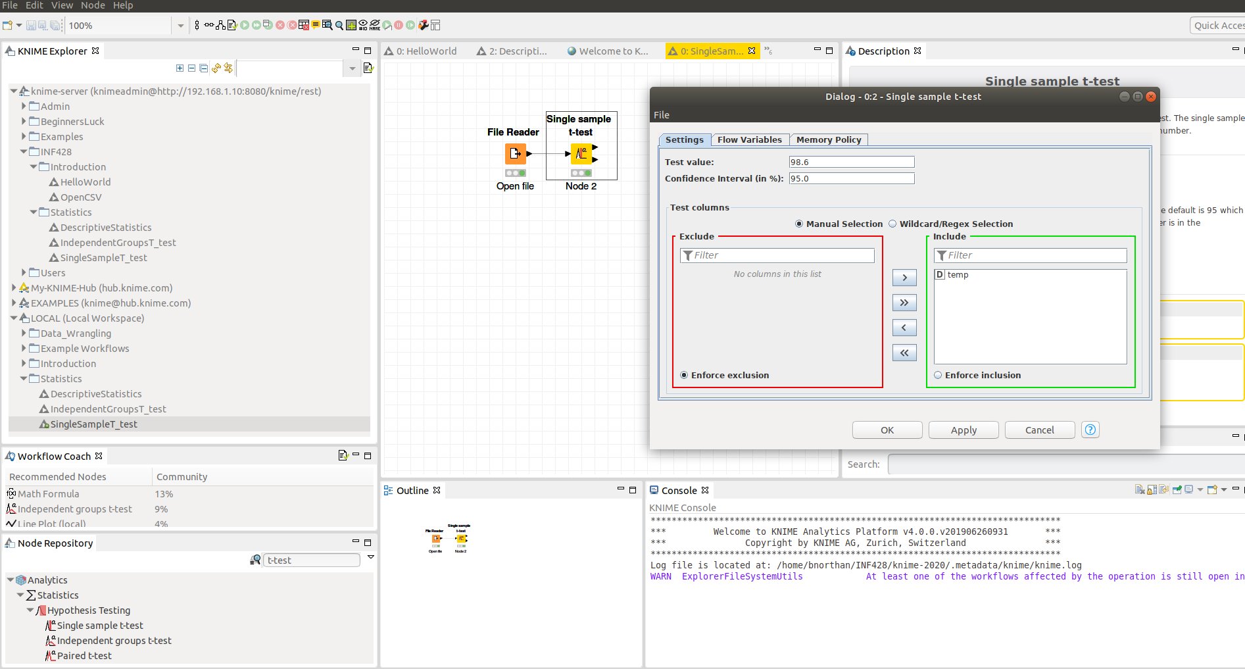Open the File menu in menu bar

coord(10,5)
